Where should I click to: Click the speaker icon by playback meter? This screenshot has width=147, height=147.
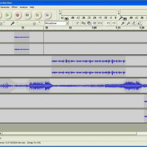pyautogui.click(x=62, y=18)
